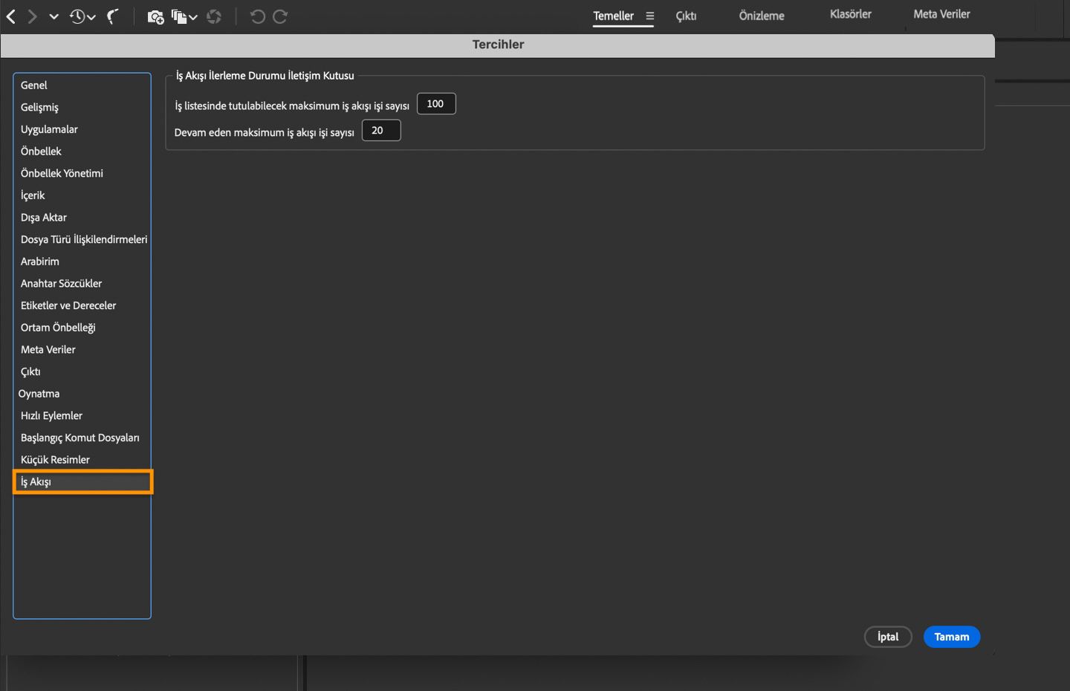Go forward with the right arrow icon
Screen dimensions: 1070x691
coord(32,16)
